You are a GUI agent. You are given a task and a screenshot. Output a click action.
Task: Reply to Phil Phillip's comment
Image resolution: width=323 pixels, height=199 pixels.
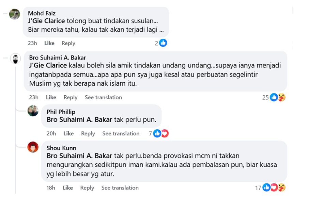click(88, 134)
